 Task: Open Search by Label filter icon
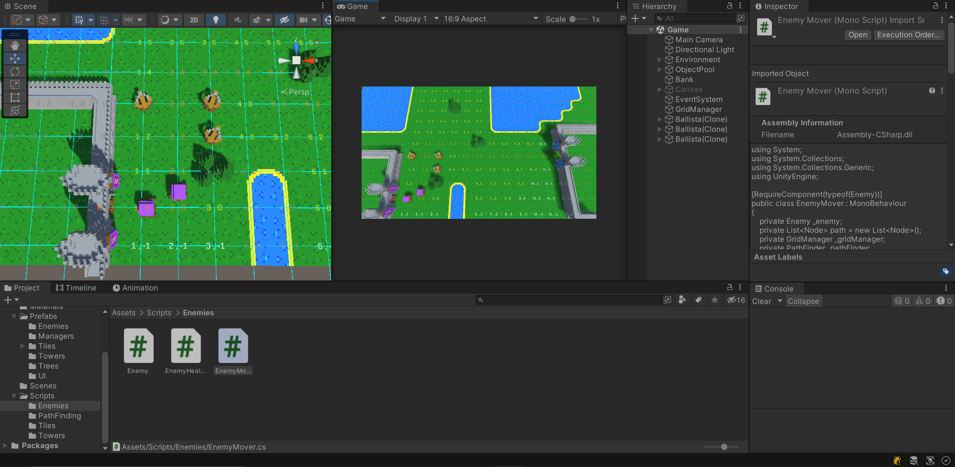click(698, 300)
